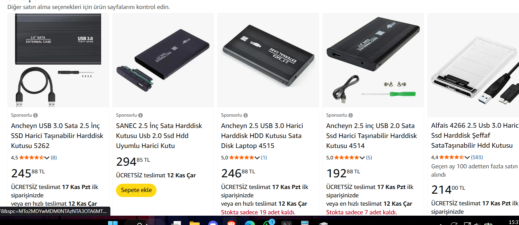This screenshot has width=519, height=225.
Task: Expand rating dropdown for Ancheyn 5262 (4,5 stars)
Action: (47, 158)
